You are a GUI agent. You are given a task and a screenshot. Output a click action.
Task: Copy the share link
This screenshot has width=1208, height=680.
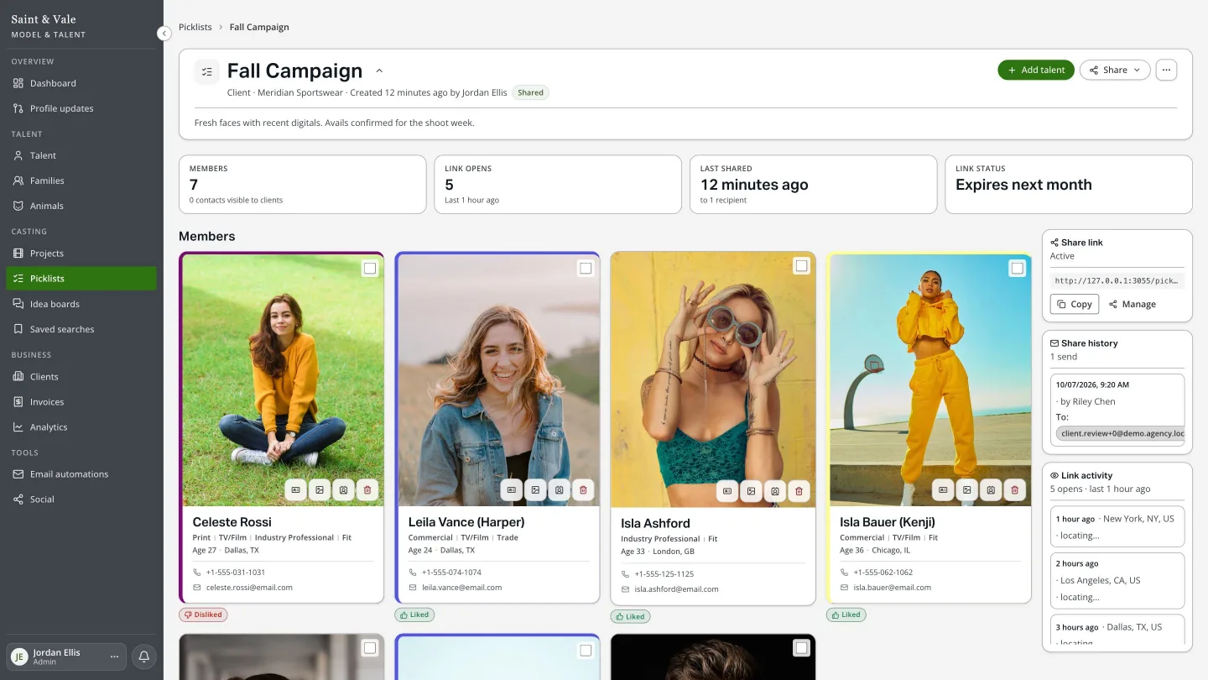click(1075, 304)
